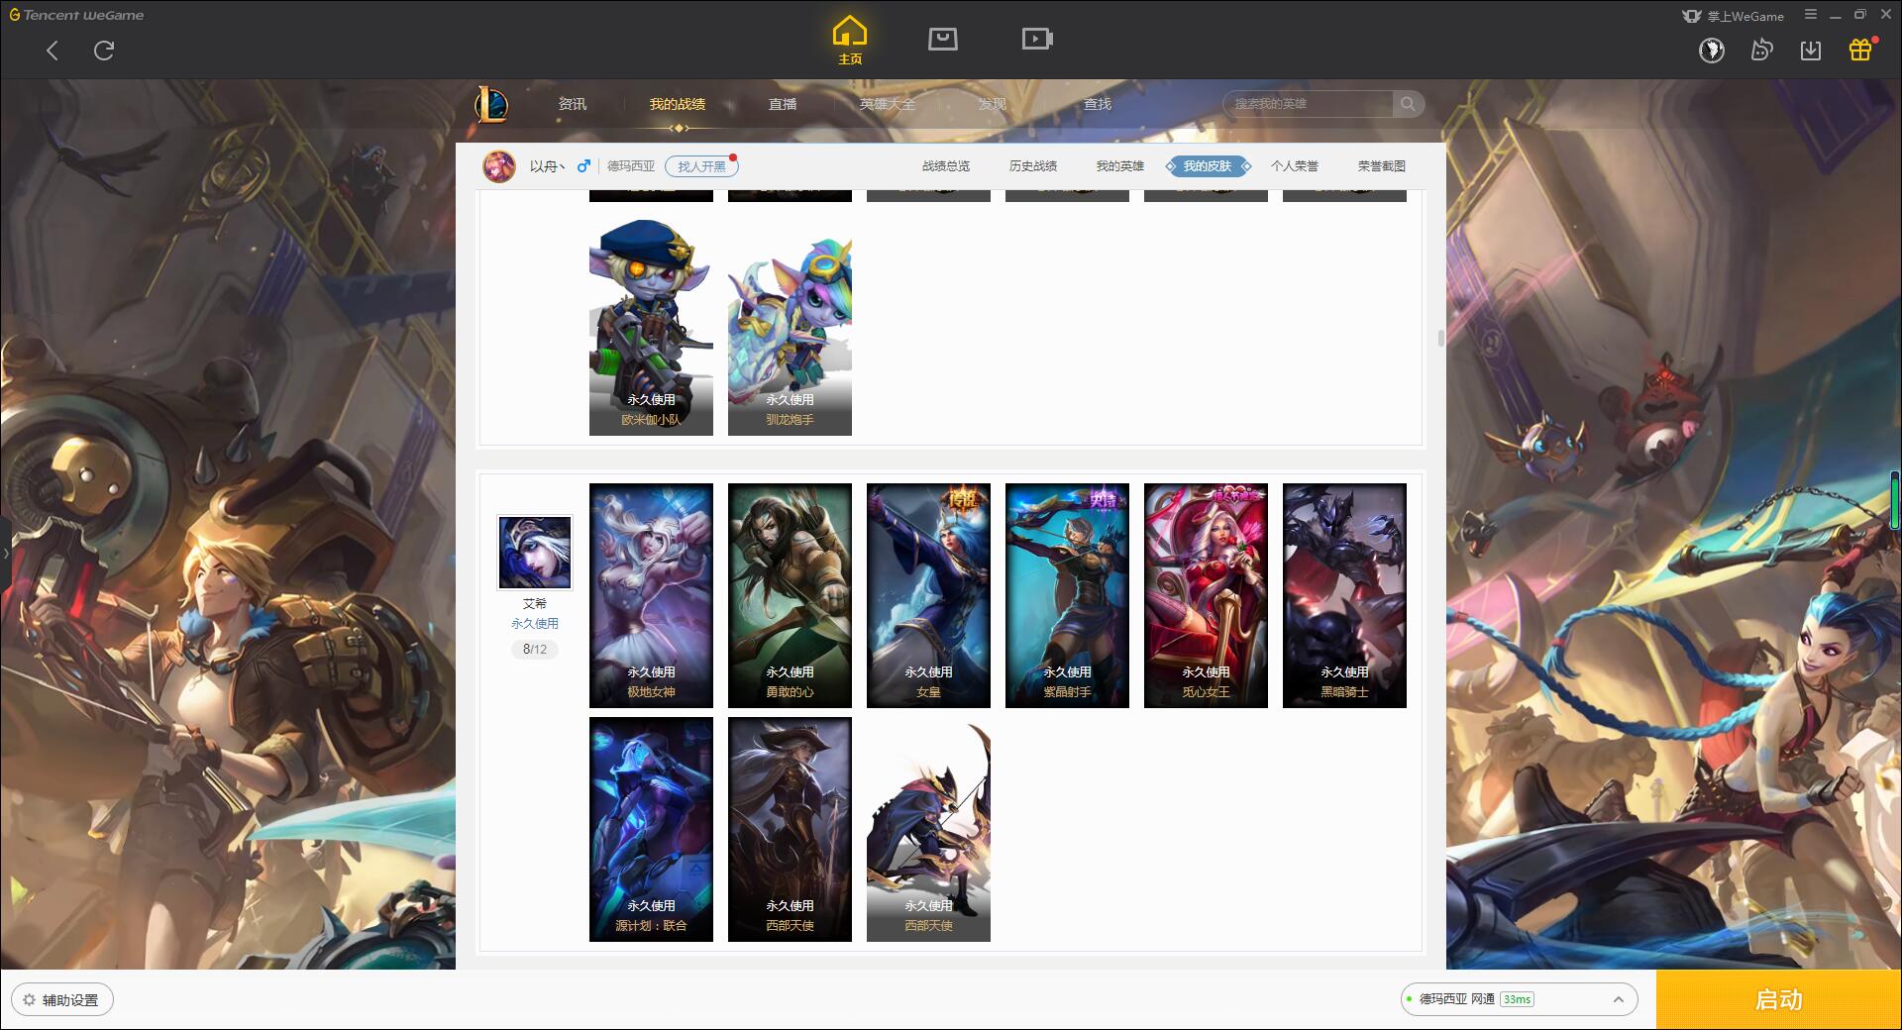The width and height of the screenshot is (1902, 1030).
Task: Click the skin list vertical scrollbar
Action: (1440, 339)
